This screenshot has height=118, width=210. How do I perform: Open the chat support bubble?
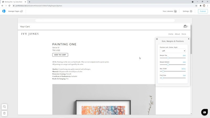pyautogui.click(x=204, y=112)
